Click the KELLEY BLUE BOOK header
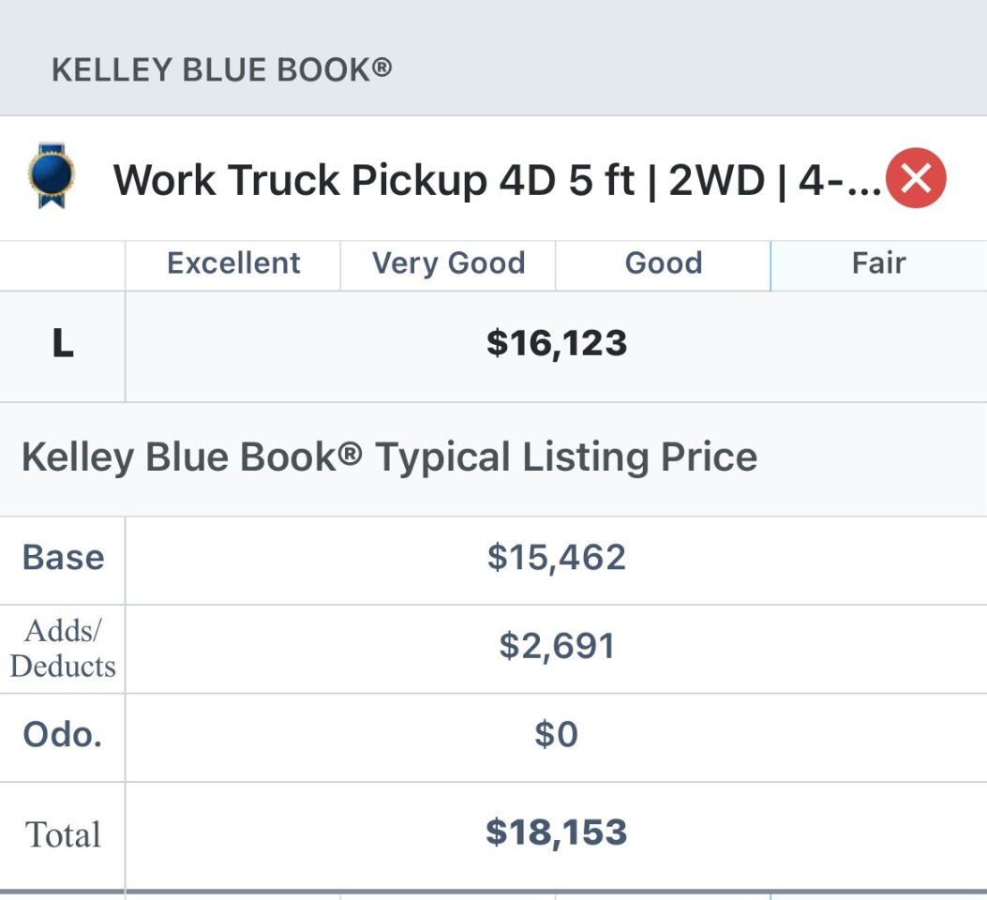The image size is (987, 900). tap(221, 69)
